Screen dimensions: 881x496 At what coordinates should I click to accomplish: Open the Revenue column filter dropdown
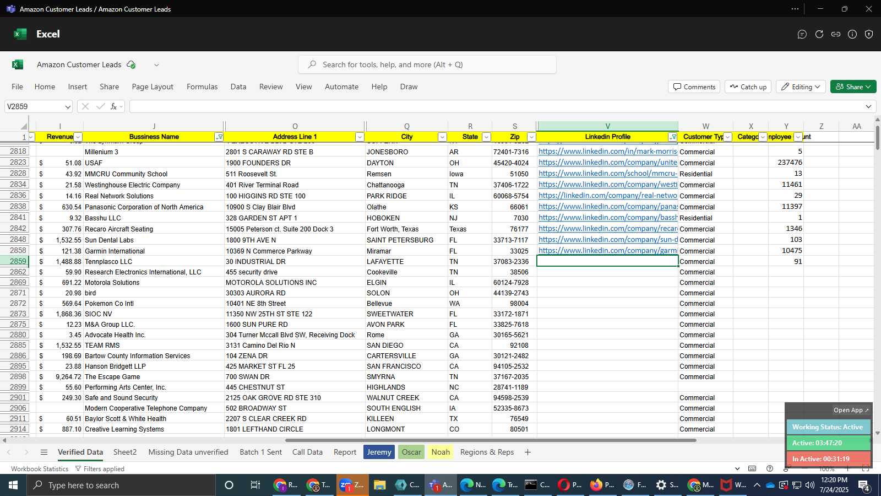click(78, 137)
